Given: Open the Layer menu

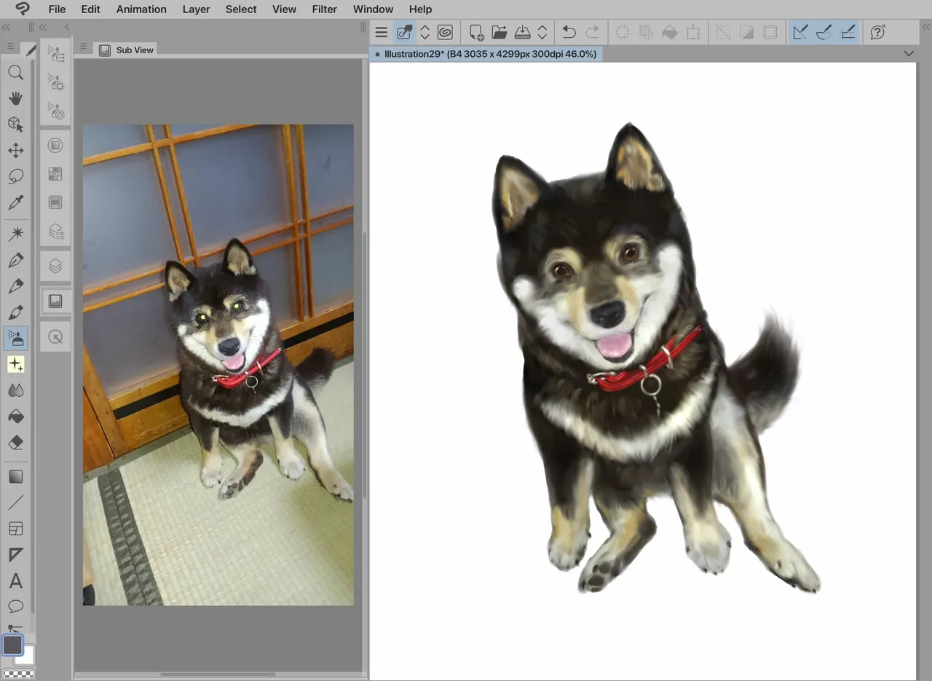Looking at the screenshot, I should coord(196,9).
